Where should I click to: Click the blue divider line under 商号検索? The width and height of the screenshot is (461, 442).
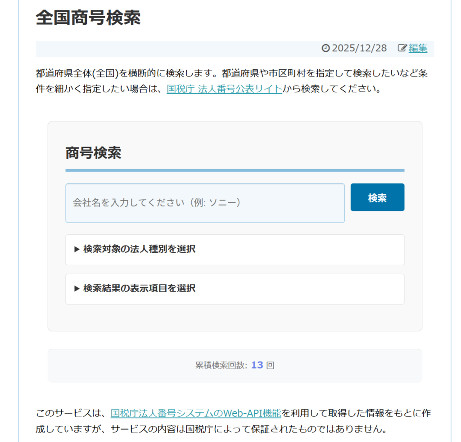tap(235, 170)
